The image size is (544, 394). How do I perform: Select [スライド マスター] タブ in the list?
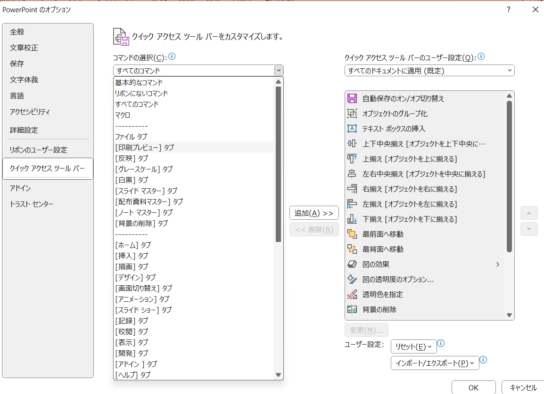pyautogui.click(x=194, y=191)
